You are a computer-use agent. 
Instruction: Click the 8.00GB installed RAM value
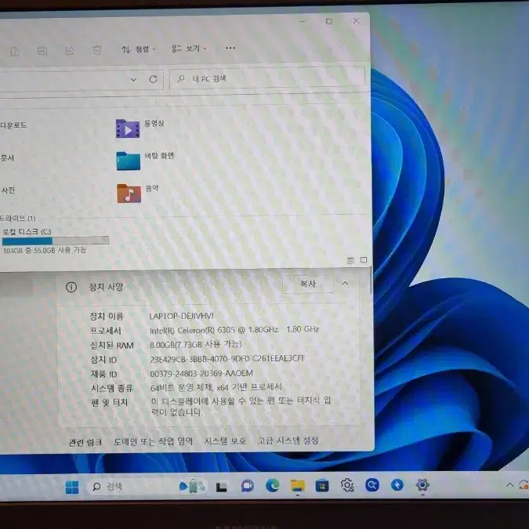click(196, 345)
